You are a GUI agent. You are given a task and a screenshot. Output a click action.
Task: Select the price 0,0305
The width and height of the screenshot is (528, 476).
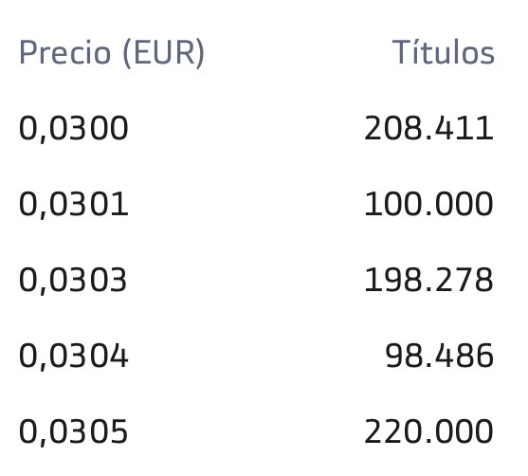tap(73, 432)
